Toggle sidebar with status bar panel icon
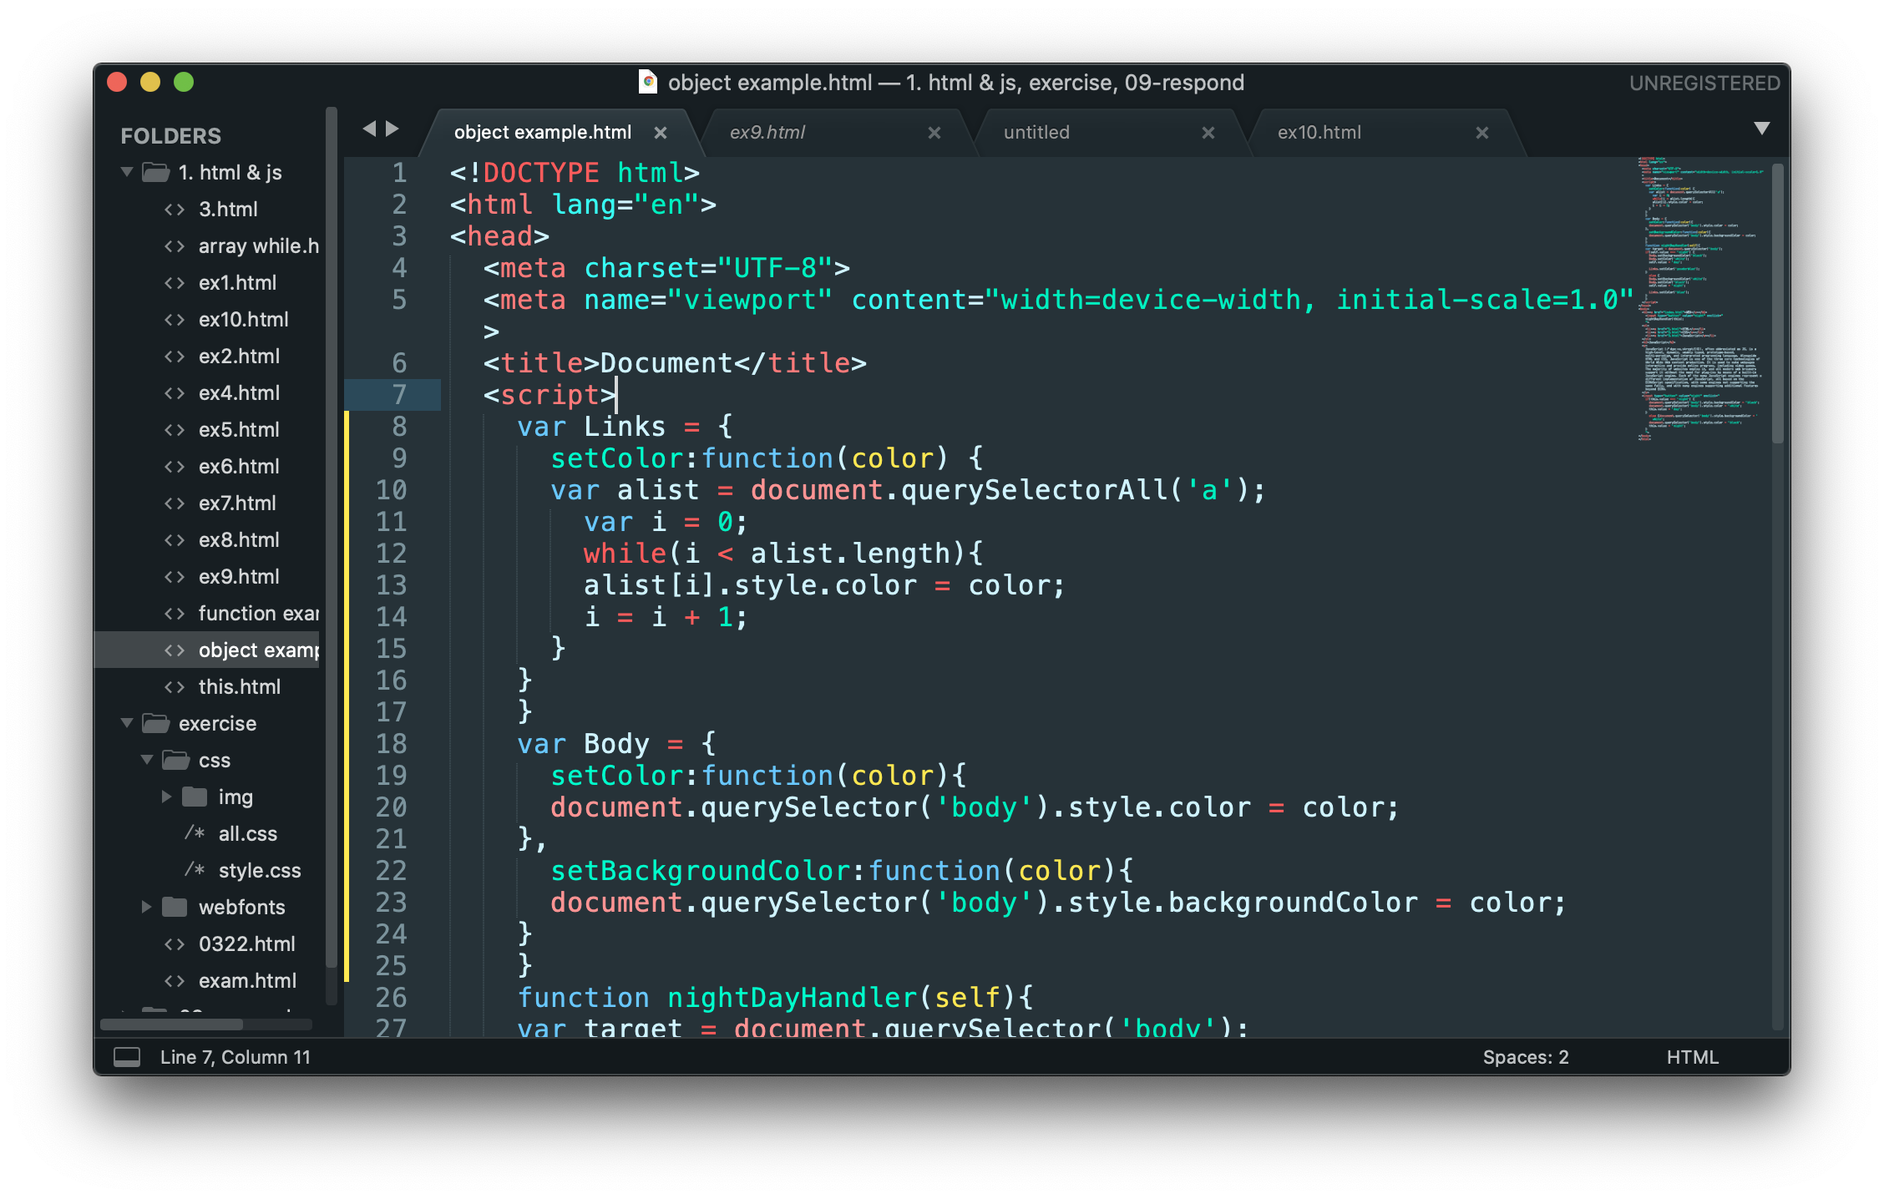The image size is (1884, 1199). [x=127, y=1057]
